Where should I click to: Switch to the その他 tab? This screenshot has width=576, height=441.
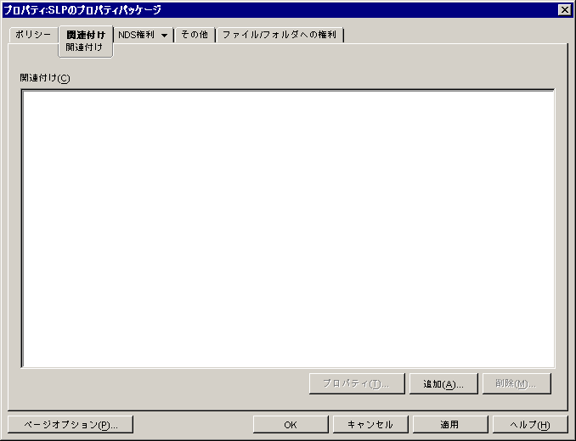click(x=195, y=35)
